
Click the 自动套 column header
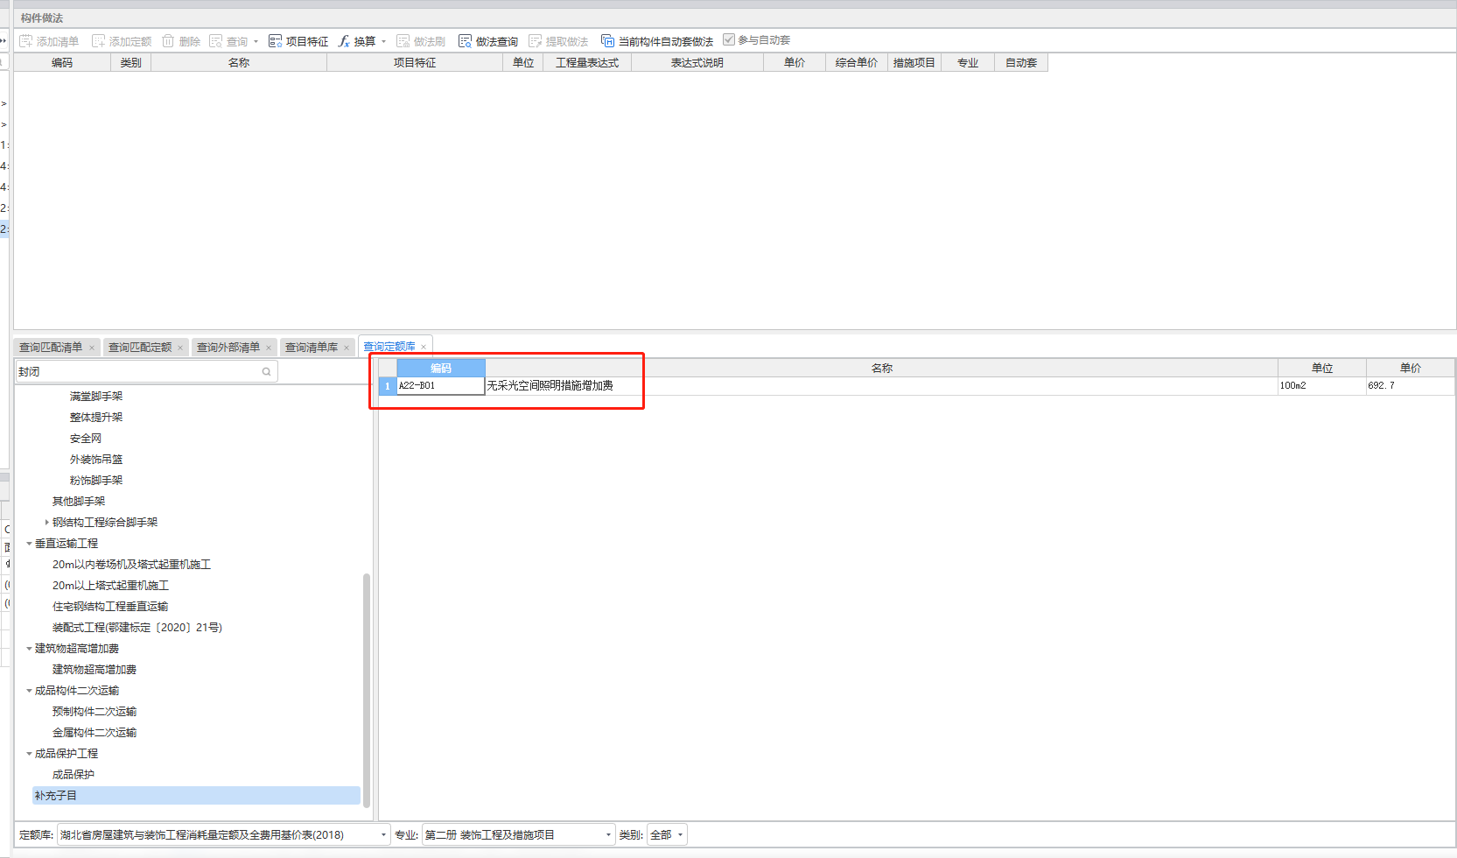pos(1021,63)
